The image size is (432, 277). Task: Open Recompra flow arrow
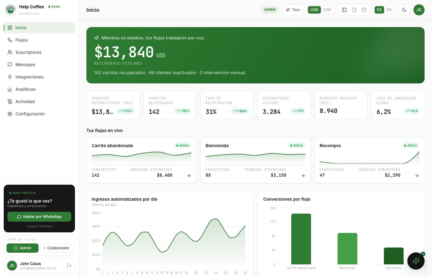pyautogui.click(x=417, y=176)
